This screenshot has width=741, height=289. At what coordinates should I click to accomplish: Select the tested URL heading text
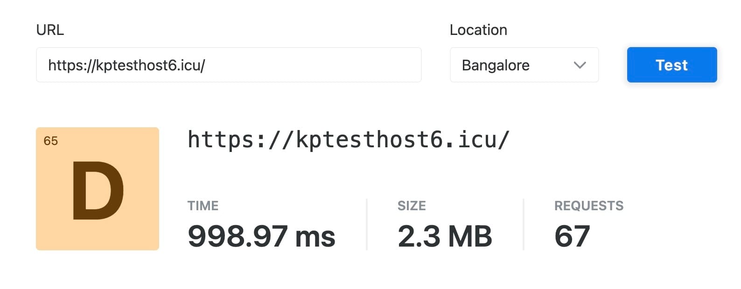[x=348, y=139]
